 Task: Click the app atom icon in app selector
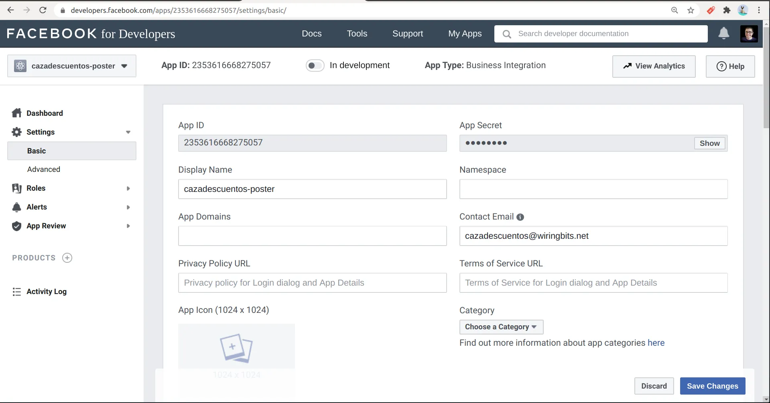[20, 66]
